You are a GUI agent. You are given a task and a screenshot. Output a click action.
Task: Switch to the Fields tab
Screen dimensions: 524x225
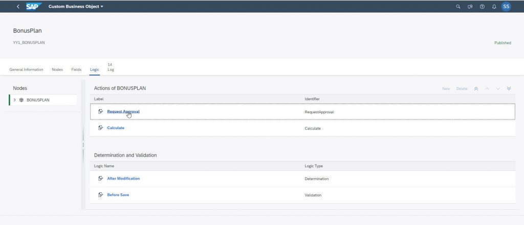pyautogui.click(x=76, y=70)
